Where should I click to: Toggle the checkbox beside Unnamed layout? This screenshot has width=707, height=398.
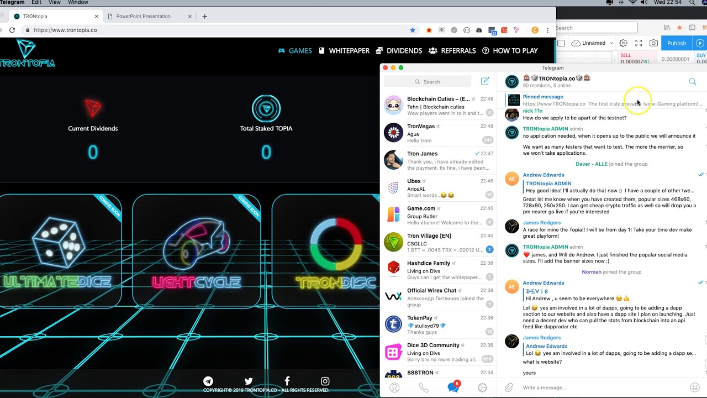[x=561, y=43]
